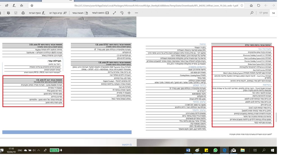Image resolution: width=281 pixels, height=158 pixels.
Task: Zoom in with the plus icon
Action: pos(129,13)
